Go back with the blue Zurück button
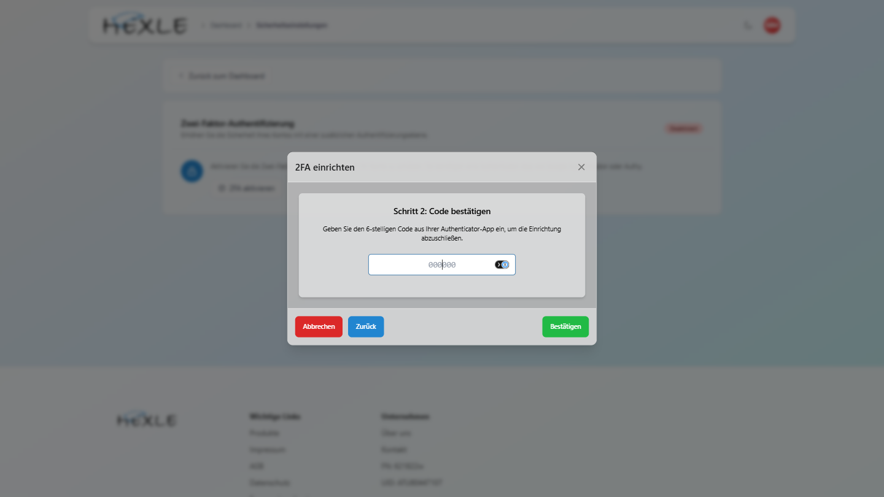884x497 pixels. pyautogui.click(x=366, y=326)
